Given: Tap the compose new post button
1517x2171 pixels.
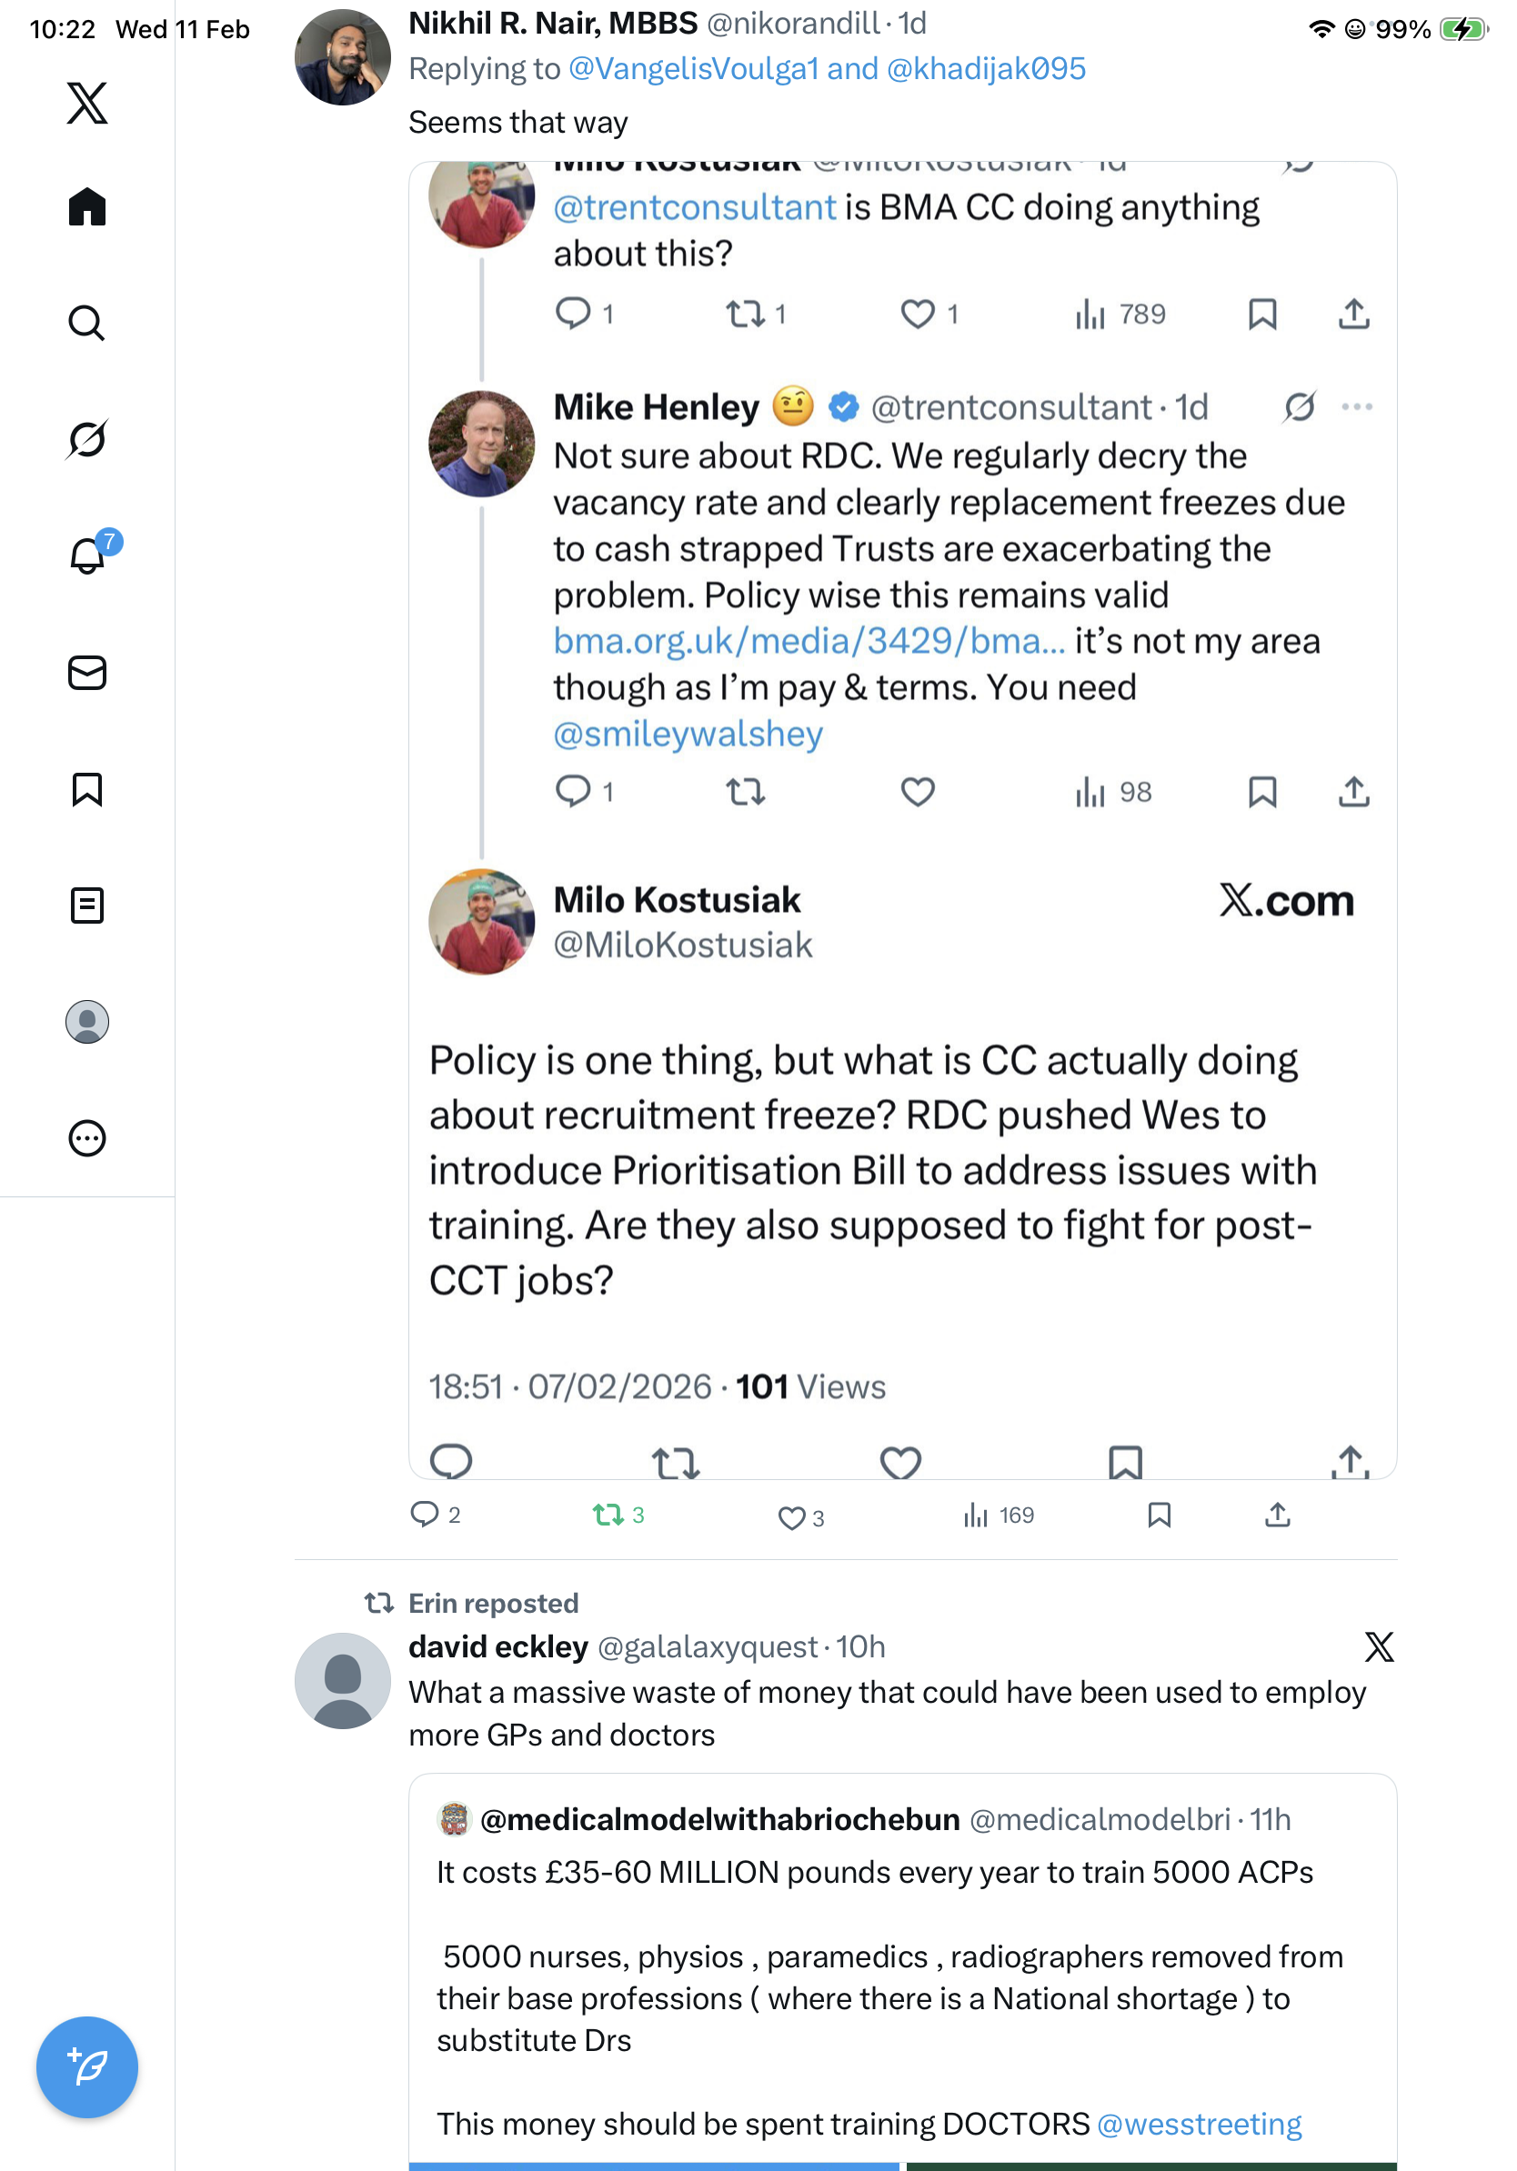Looking at the screenshot, I should 87,2066.
